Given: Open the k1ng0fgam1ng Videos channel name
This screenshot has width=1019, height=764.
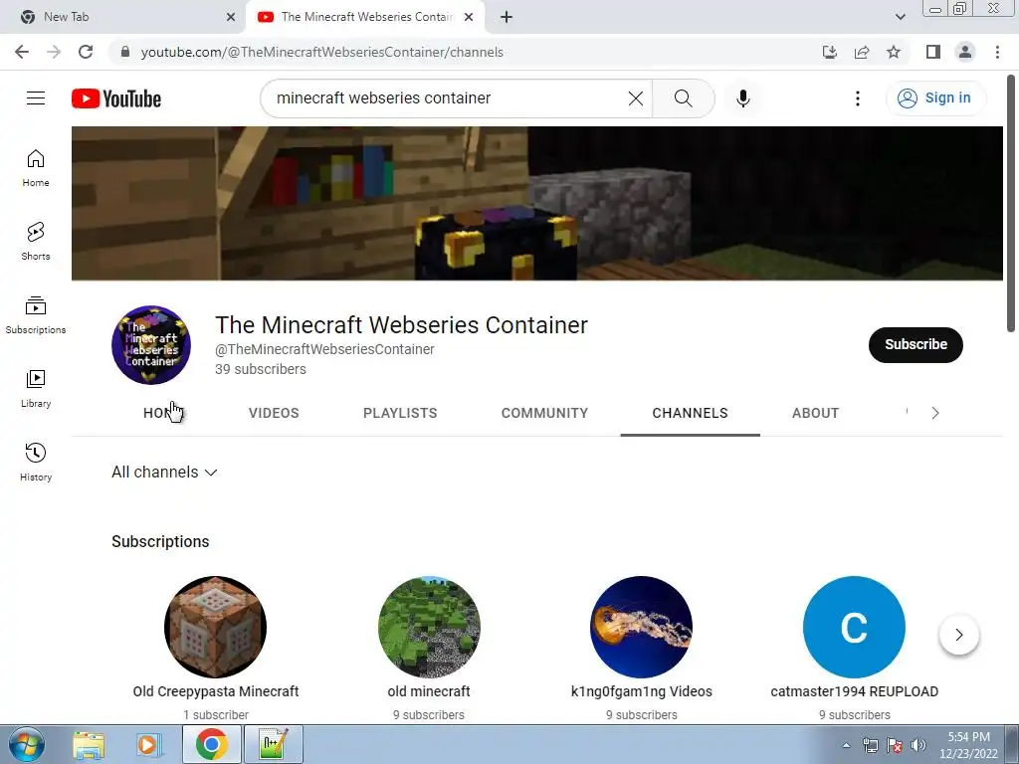Looking at the screenshot, I should [x=642, y=692].
